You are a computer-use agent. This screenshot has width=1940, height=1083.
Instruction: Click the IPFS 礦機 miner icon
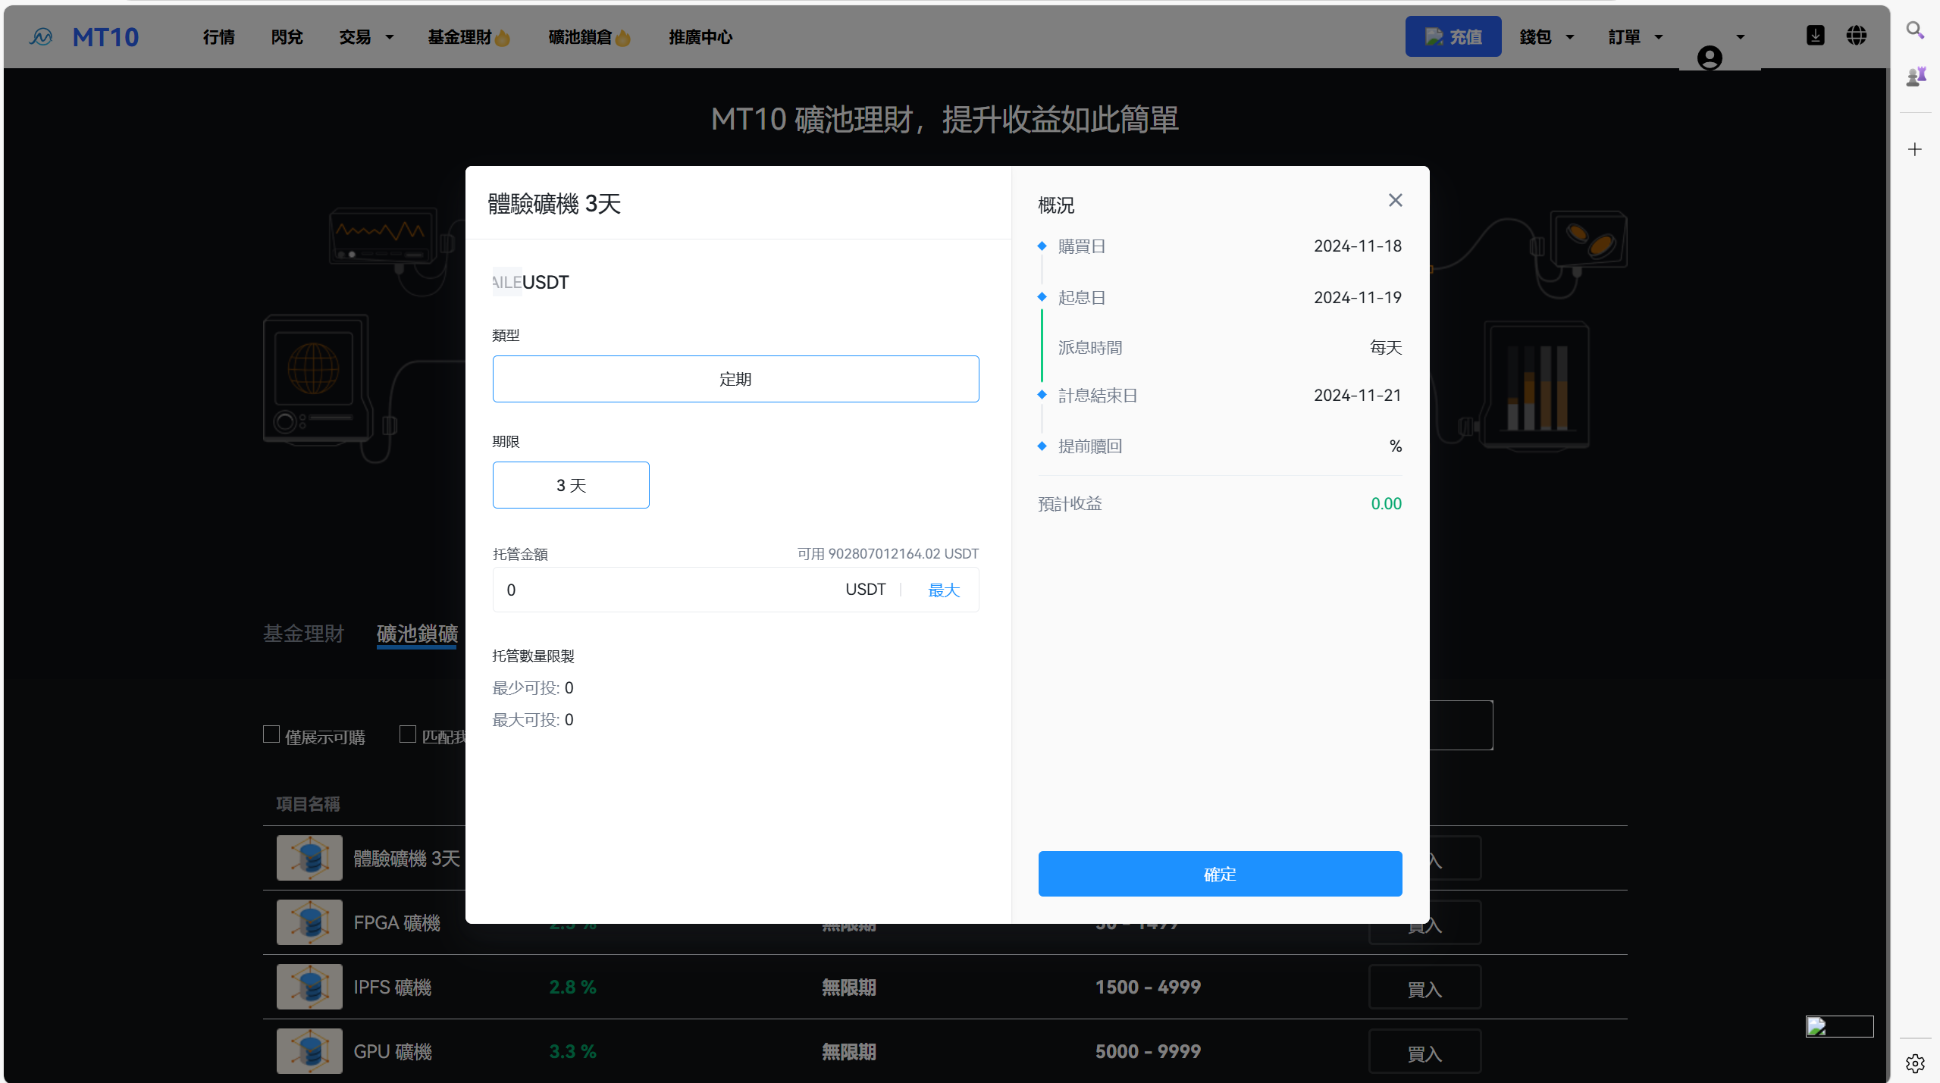click(x=309, y=987)
